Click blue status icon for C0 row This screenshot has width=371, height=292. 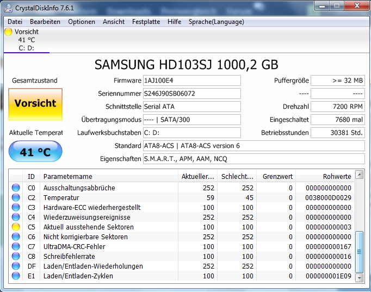[16, 188]
